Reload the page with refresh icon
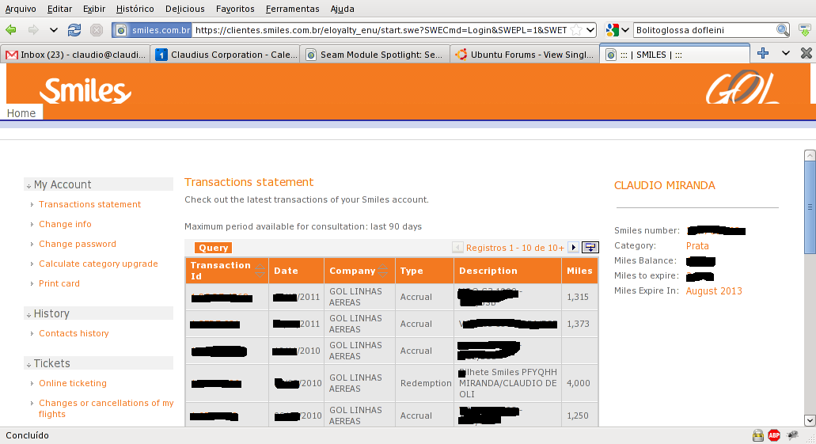 74,30
